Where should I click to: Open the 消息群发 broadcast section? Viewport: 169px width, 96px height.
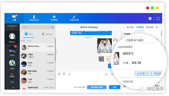54,18
